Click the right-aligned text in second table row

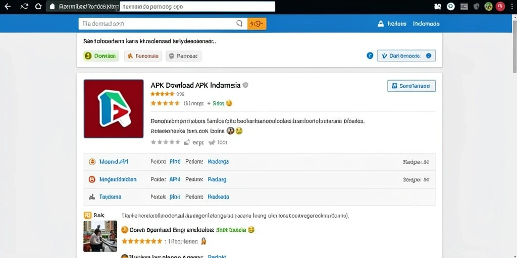(x=416, y=180)
